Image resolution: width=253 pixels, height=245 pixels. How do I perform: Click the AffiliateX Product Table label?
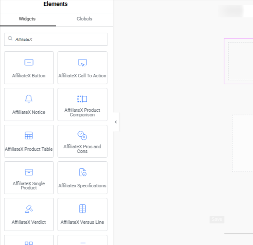(29, 149)
